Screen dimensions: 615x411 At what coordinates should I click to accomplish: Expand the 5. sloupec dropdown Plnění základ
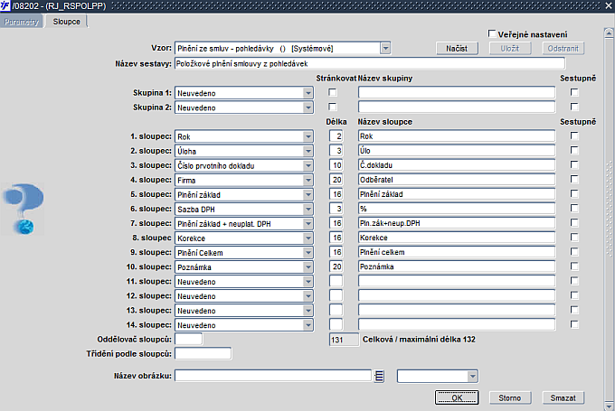[x=308, y=194]
